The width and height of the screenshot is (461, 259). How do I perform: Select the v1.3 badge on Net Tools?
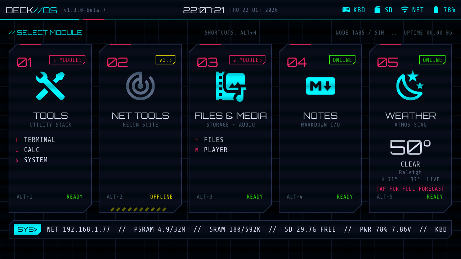coord(165,60)
